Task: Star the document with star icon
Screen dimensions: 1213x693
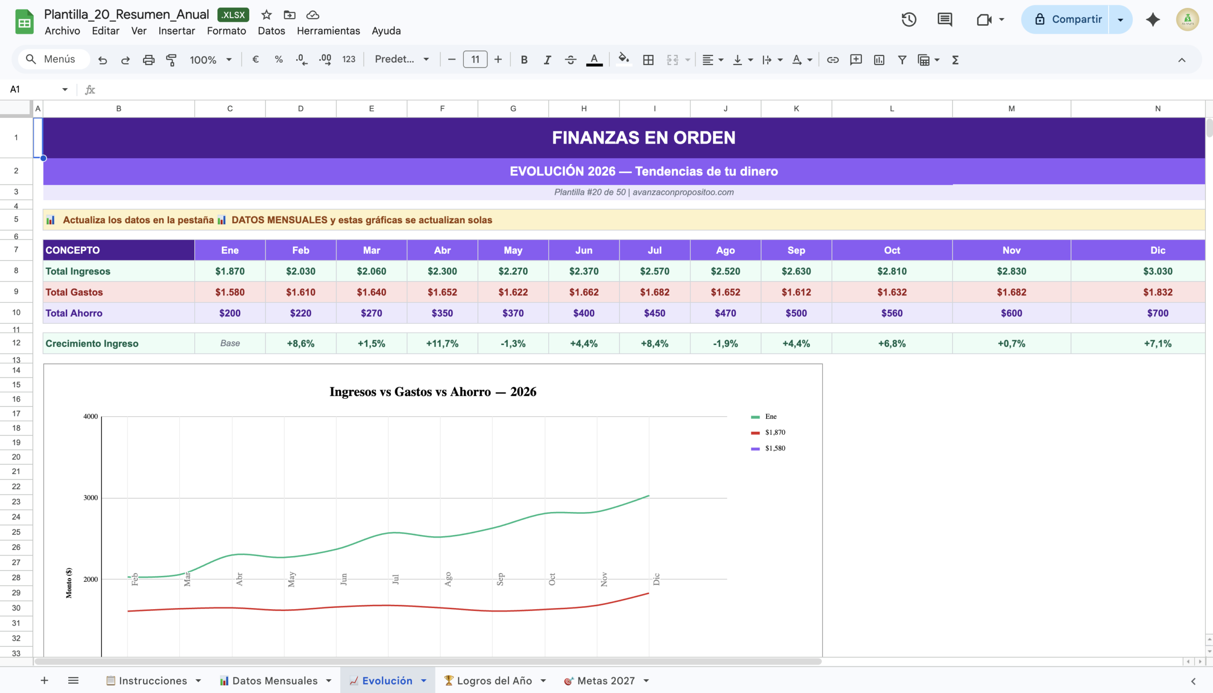Action: [x=266, y=15]
